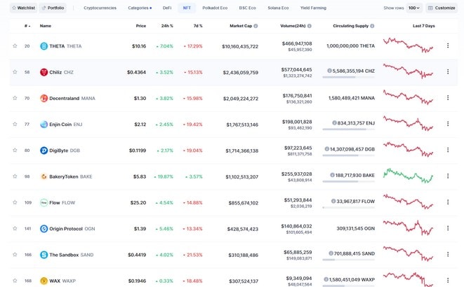Click the WAX coin logo
Viewport: 464px width, 287px height.
pos(44,281)
